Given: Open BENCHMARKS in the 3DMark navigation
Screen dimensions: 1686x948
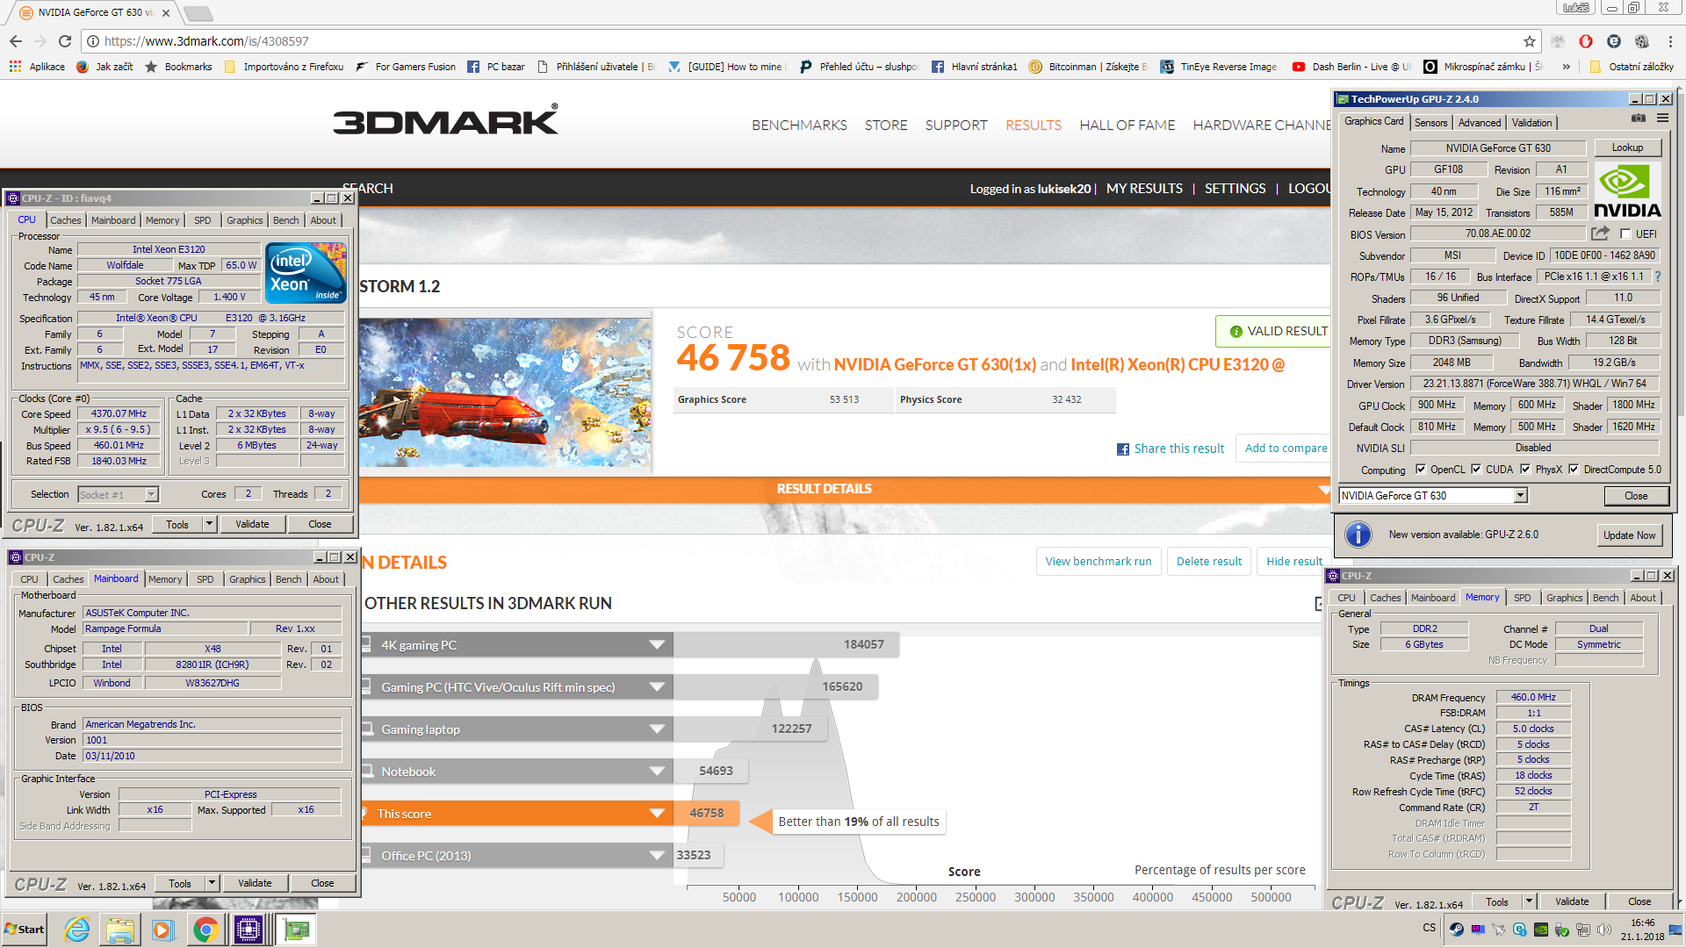Looking at the screenshot, I should click(x=799, y=126).
